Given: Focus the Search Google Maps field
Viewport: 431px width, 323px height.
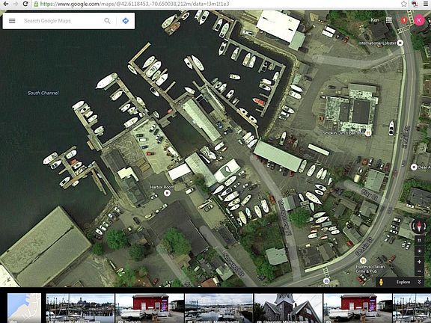Looking at the screenshot, I should [63, 21].
